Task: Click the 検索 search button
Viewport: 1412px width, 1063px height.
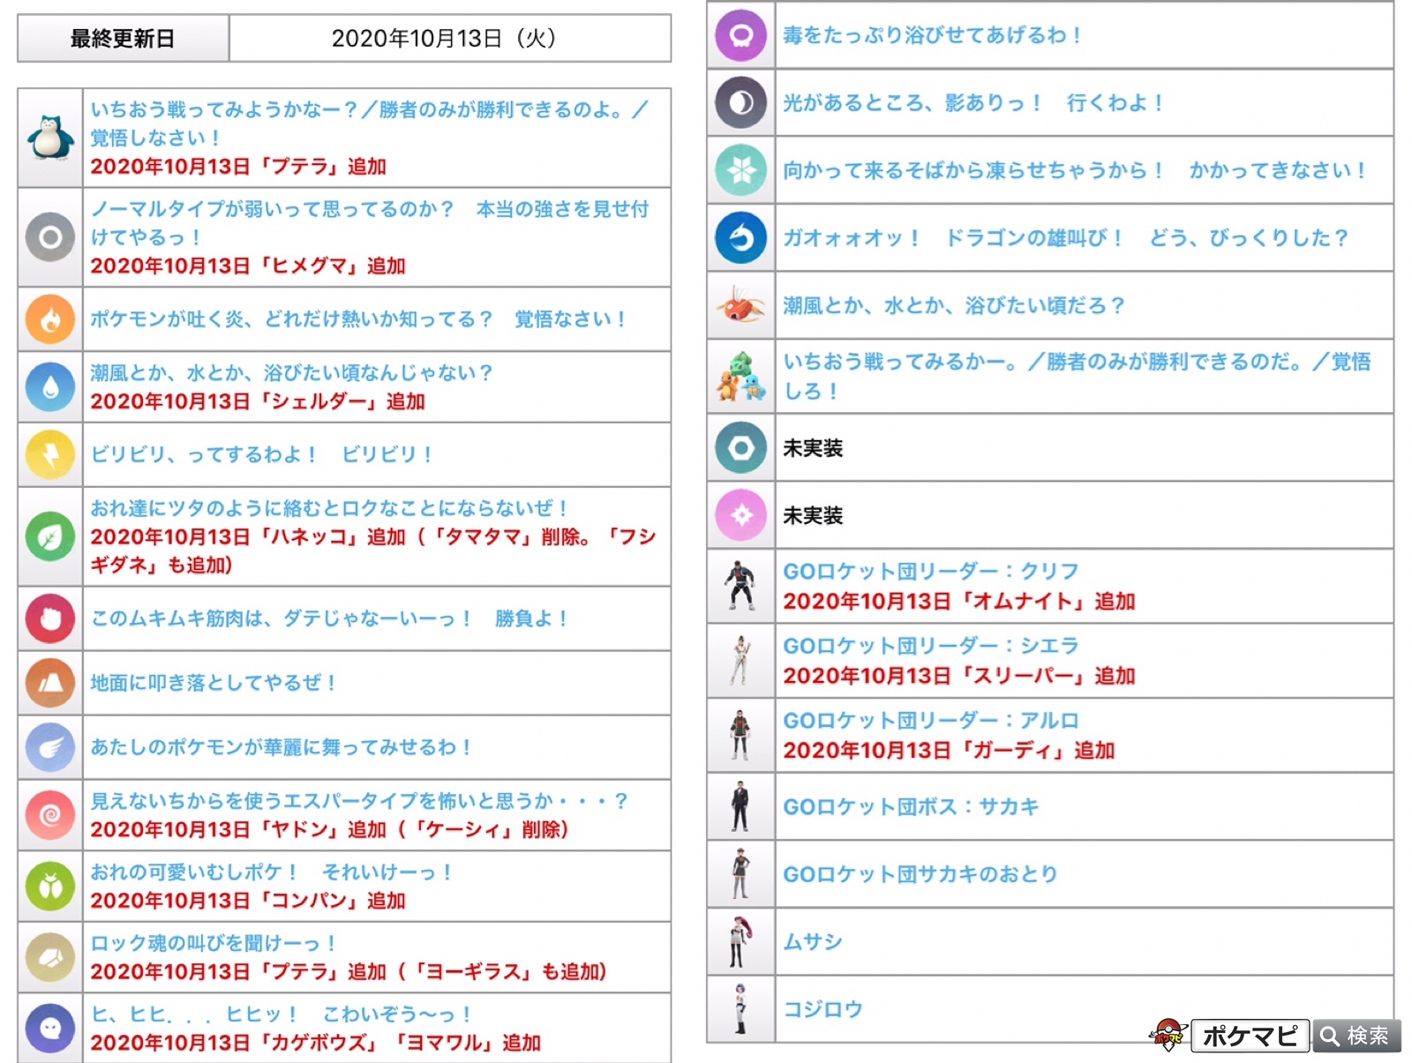Action: [x=1356, y=1036]
